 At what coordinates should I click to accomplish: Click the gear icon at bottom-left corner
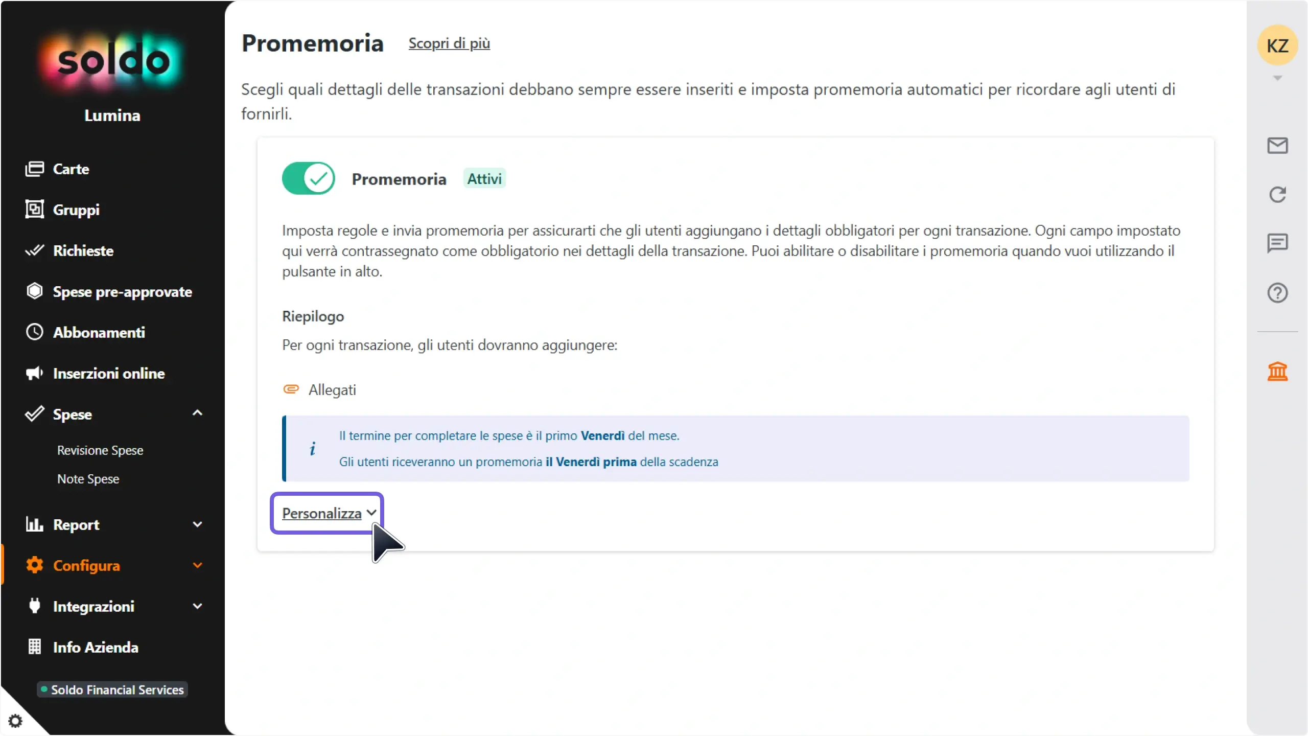15,721
